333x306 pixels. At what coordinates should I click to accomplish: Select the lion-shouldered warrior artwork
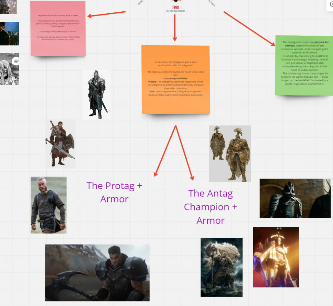[221, 267]
